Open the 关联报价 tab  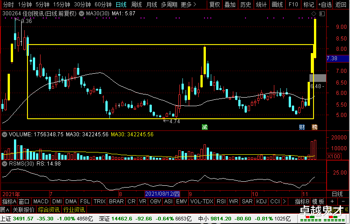24,210
